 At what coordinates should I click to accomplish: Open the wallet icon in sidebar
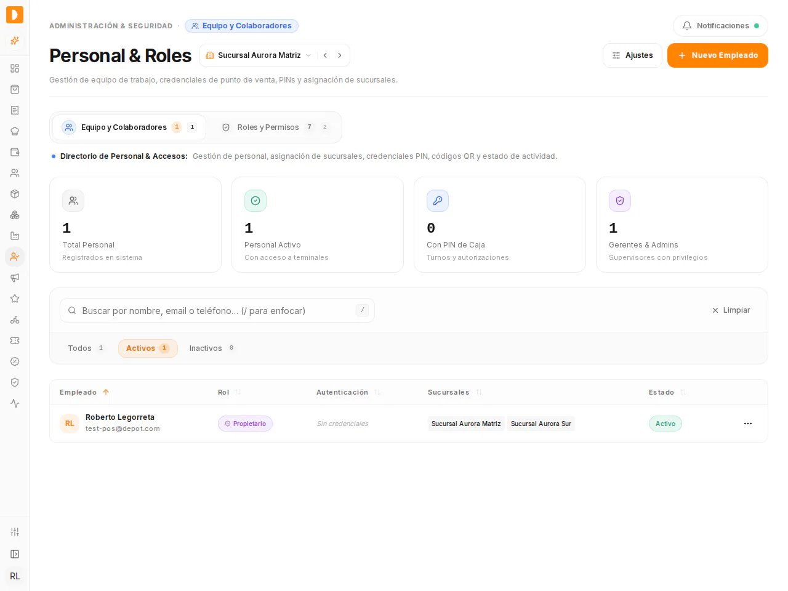click(x=15, y=152)
